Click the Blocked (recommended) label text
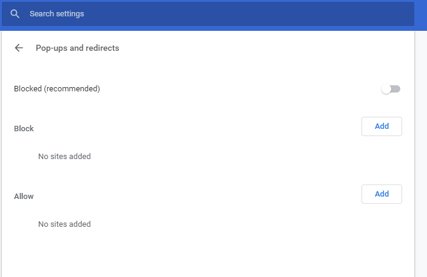 click(x=57, y=89)
